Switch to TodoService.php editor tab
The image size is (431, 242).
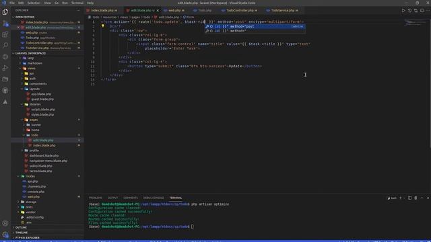(284, 11)
